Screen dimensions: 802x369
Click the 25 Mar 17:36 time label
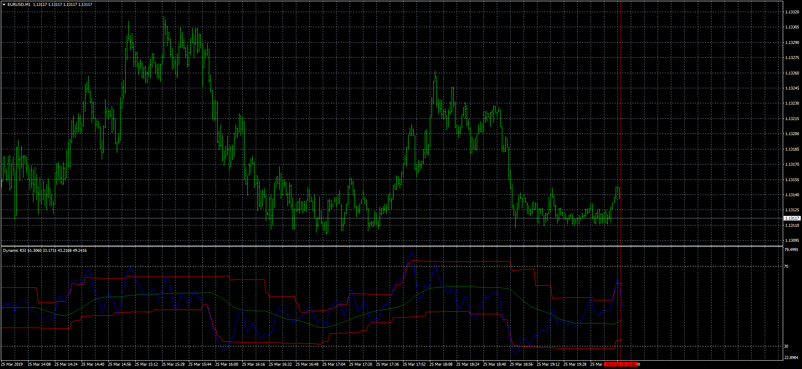point(388,364)
